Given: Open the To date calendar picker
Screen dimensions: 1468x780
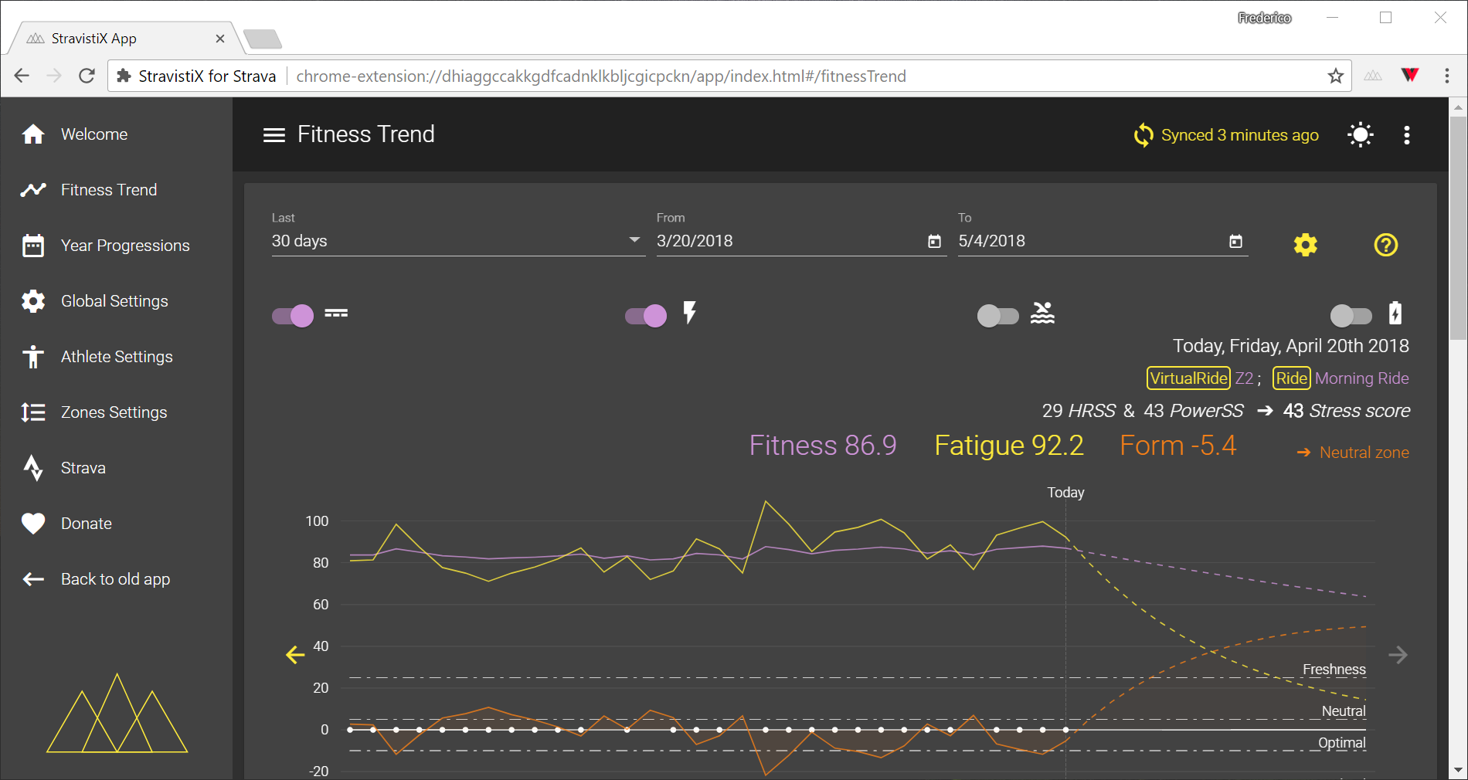Looking at the screenshot, I should (x=1235, y=242).
